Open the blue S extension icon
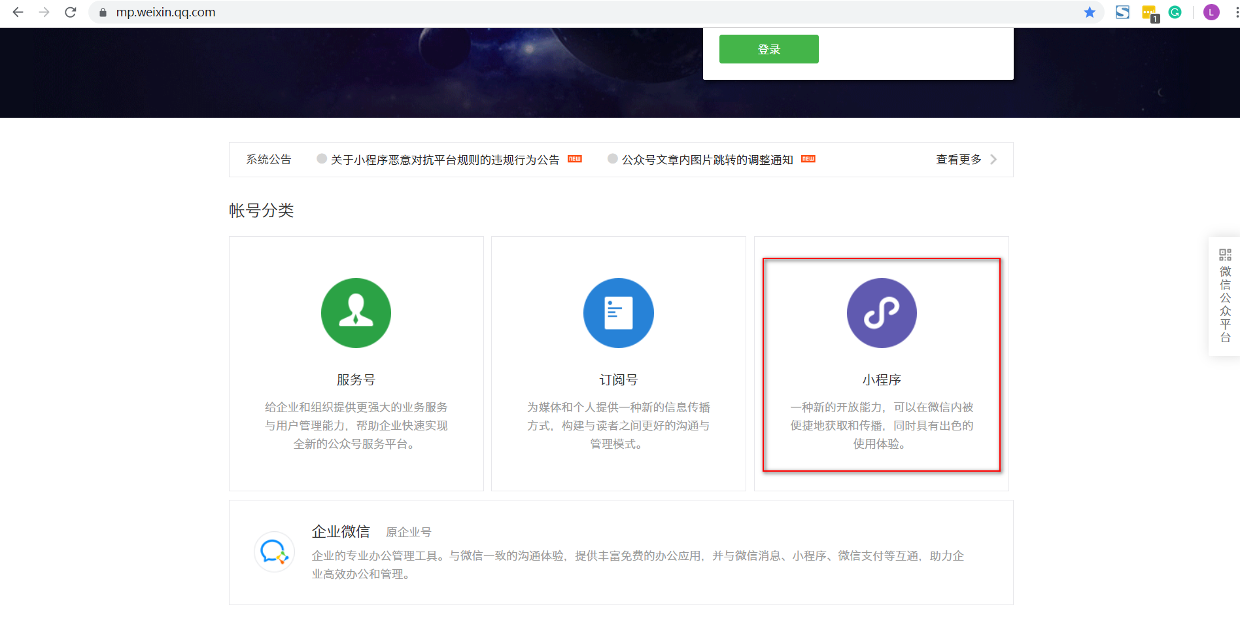The width and height of the screenshot is (1240, 630). click(x=1123, y=12)
